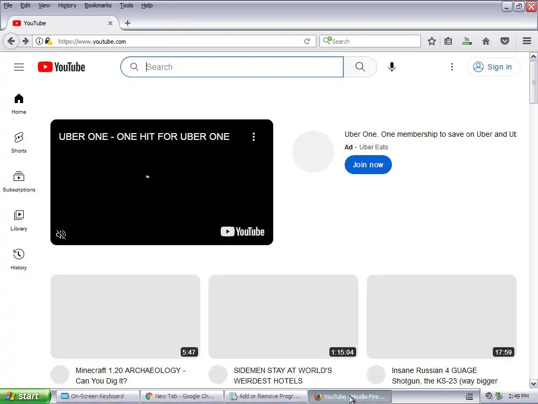Open a new tab with plus button

[x=128, y=23]
